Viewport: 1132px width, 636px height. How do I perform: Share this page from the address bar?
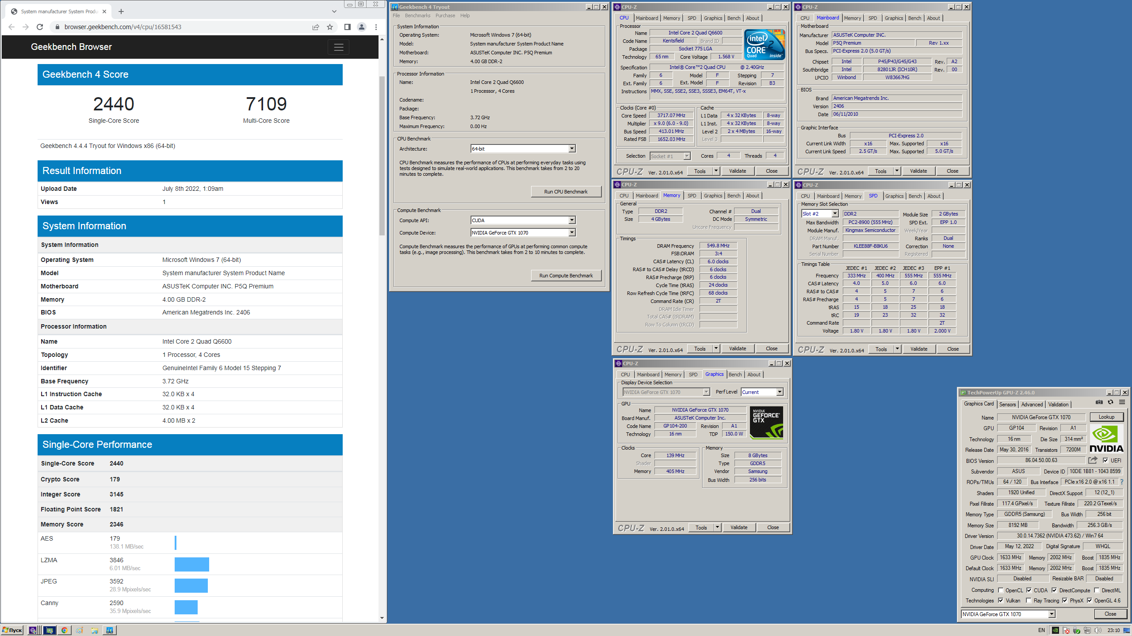(316, 27)
